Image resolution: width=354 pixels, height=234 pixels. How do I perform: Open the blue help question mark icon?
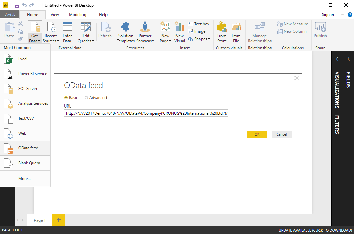350,15
